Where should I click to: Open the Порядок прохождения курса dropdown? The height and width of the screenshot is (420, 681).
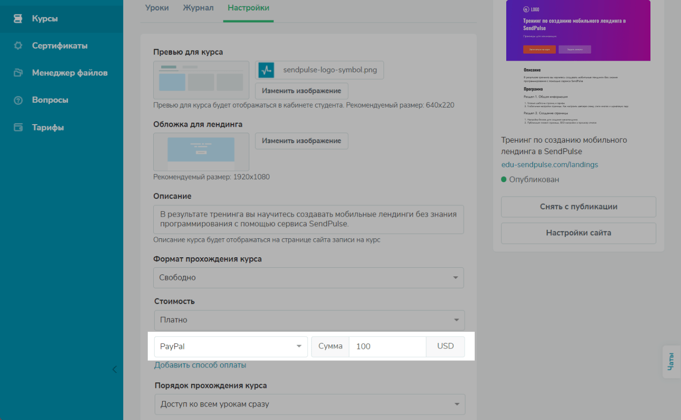310,404
